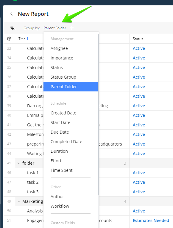Select the Due Date grouping option

71,132
